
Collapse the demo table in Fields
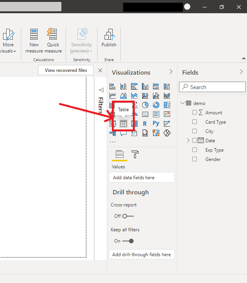183,103
